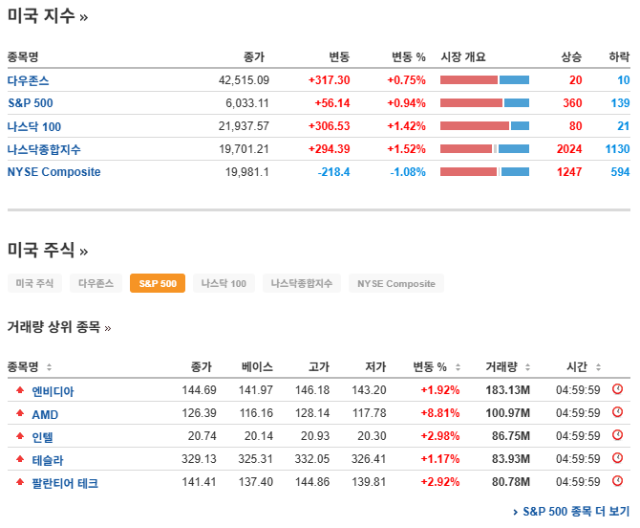Click the red up arrow beside AMD
This screenshot has width=640, height=528.
pos(20,413)
